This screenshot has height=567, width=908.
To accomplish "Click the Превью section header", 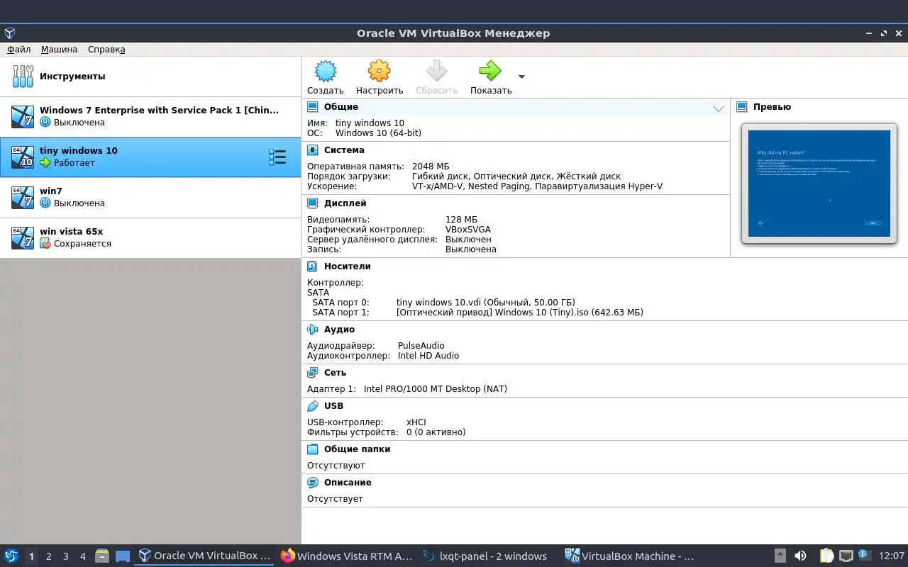I will tap(772, 107).
